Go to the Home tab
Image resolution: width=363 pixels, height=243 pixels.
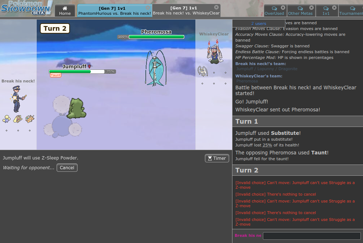[x=65, y=10]
